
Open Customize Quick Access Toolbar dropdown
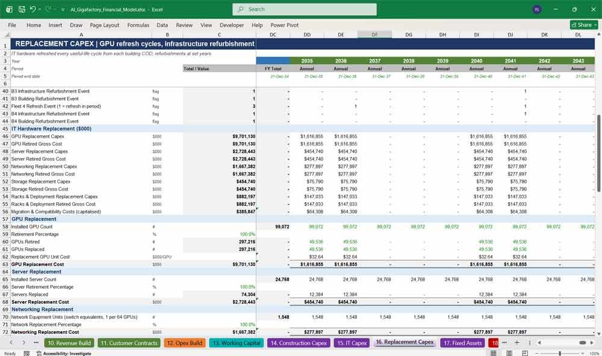(63, 9)
